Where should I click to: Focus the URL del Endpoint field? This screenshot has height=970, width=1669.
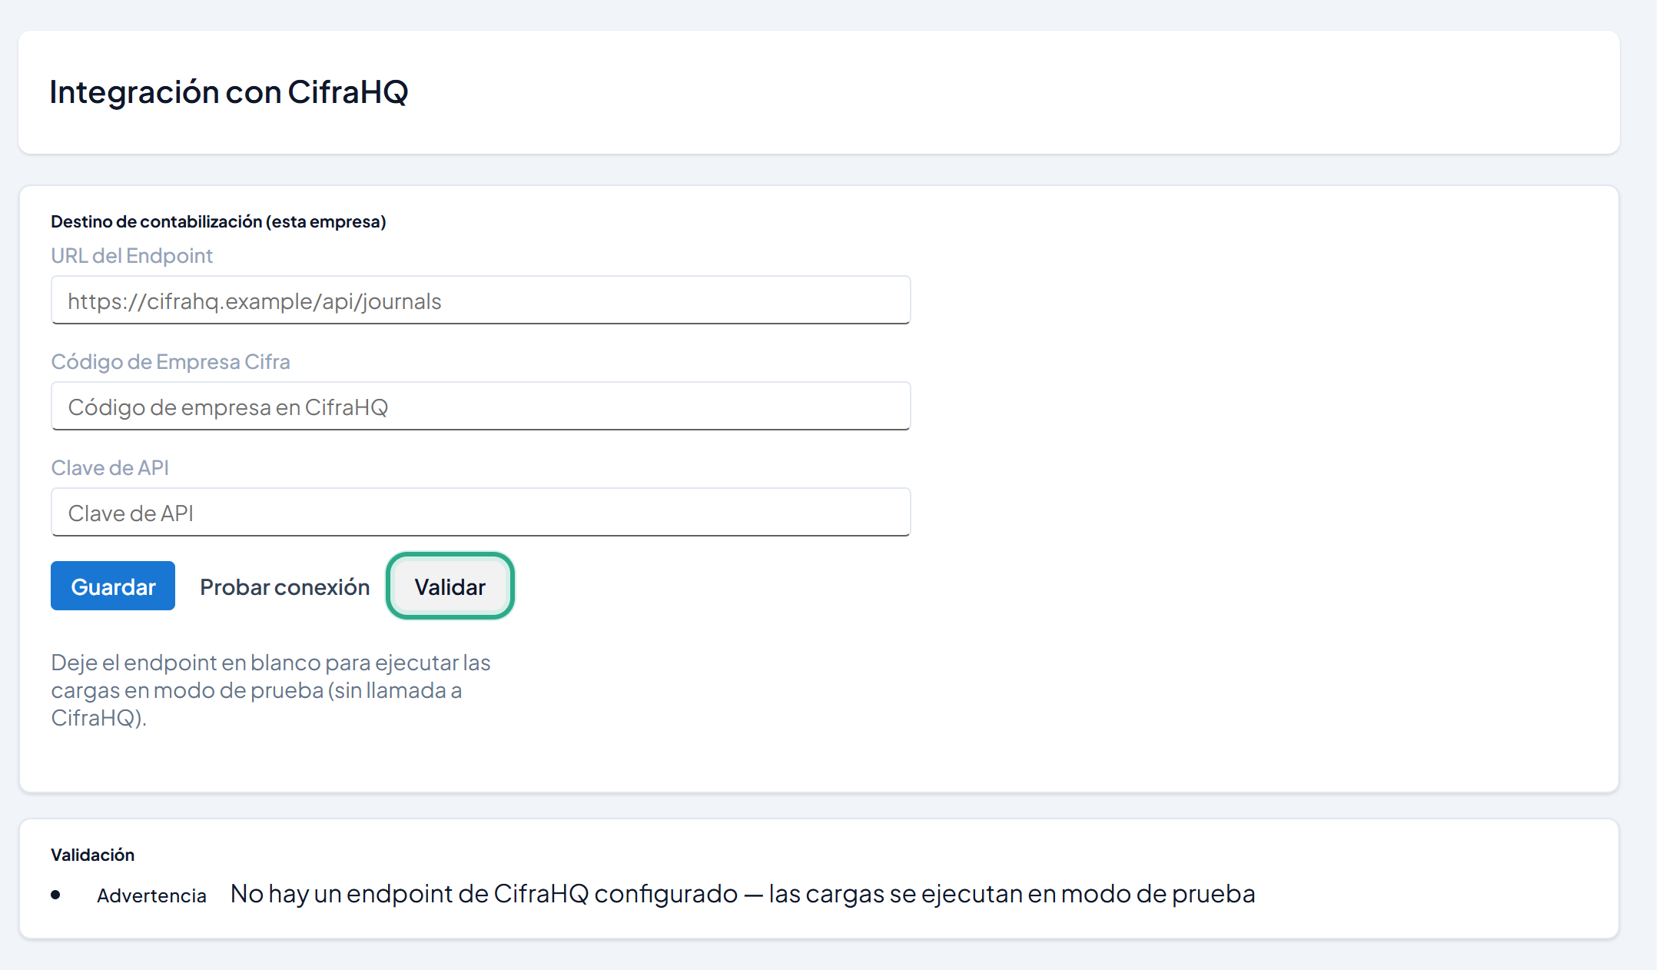tap(480, 300)
